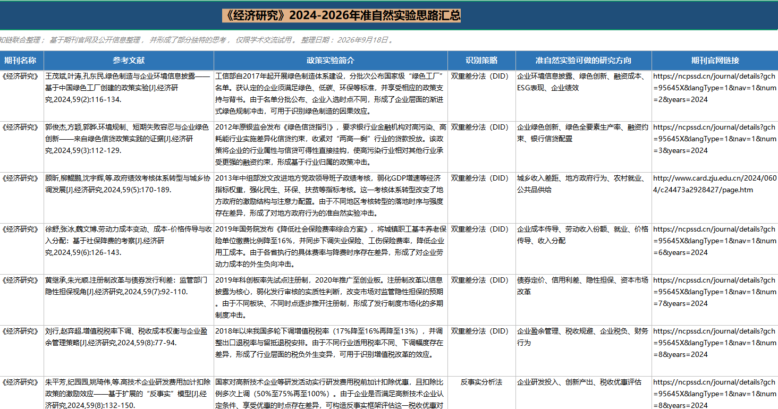Select research direction cell starting 债券定价
Viewport: 778px width, 409px height.
(x=583, y=300)
